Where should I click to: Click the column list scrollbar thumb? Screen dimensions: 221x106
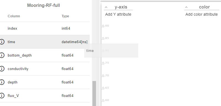coord(94,93)
